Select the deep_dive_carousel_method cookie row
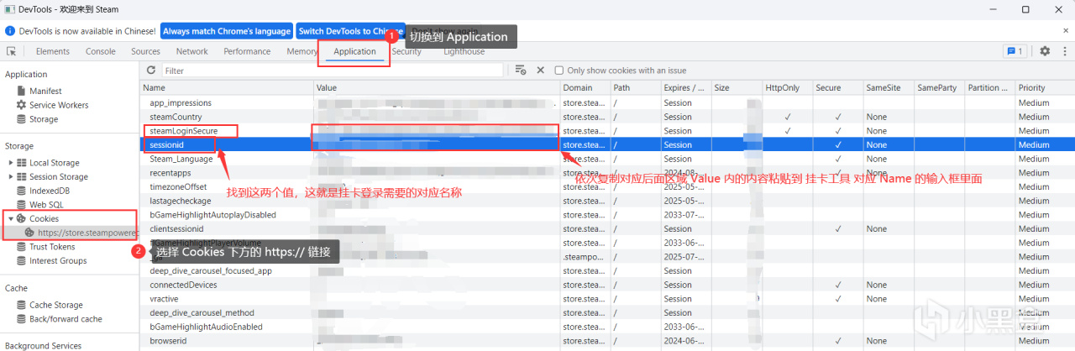The image size is (1075, 351). [607, 312]
